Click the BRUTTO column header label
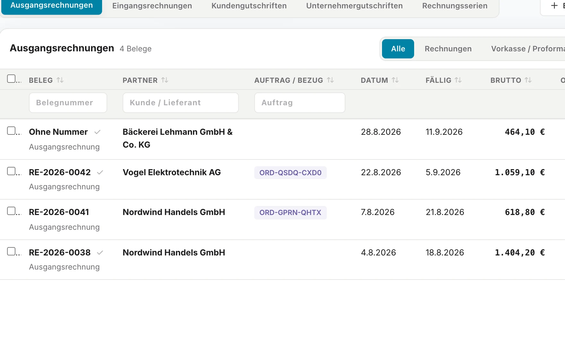565x353 pixels. pos(506,80)
